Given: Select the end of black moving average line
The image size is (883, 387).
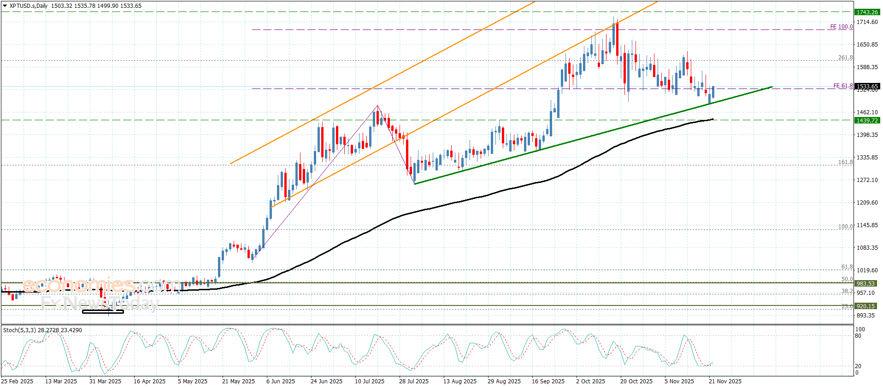Looking at the screenshot, I should 712,119.
